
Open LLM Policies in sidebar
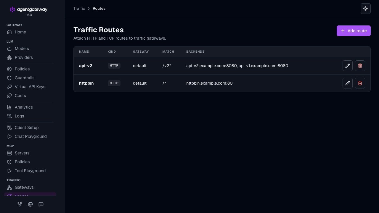[30, 69]
